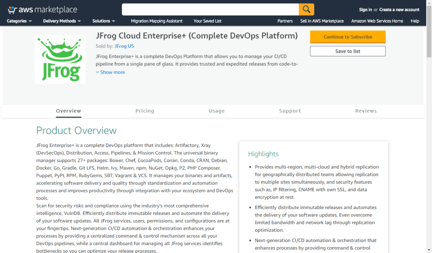This screenshot has width=432, height=253.
Task: Open the JFrog US seller link
Action: pyautogui.click(x=123, y=46)
